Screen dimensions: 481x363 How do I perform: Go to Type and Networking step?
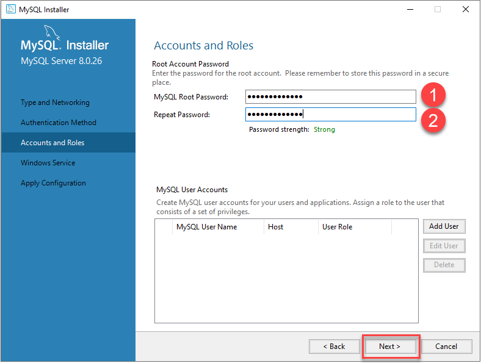click(55, 102)
